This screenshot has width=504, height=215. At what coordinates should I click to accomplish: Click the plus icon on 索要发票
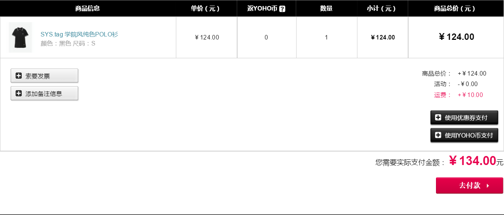18,76
